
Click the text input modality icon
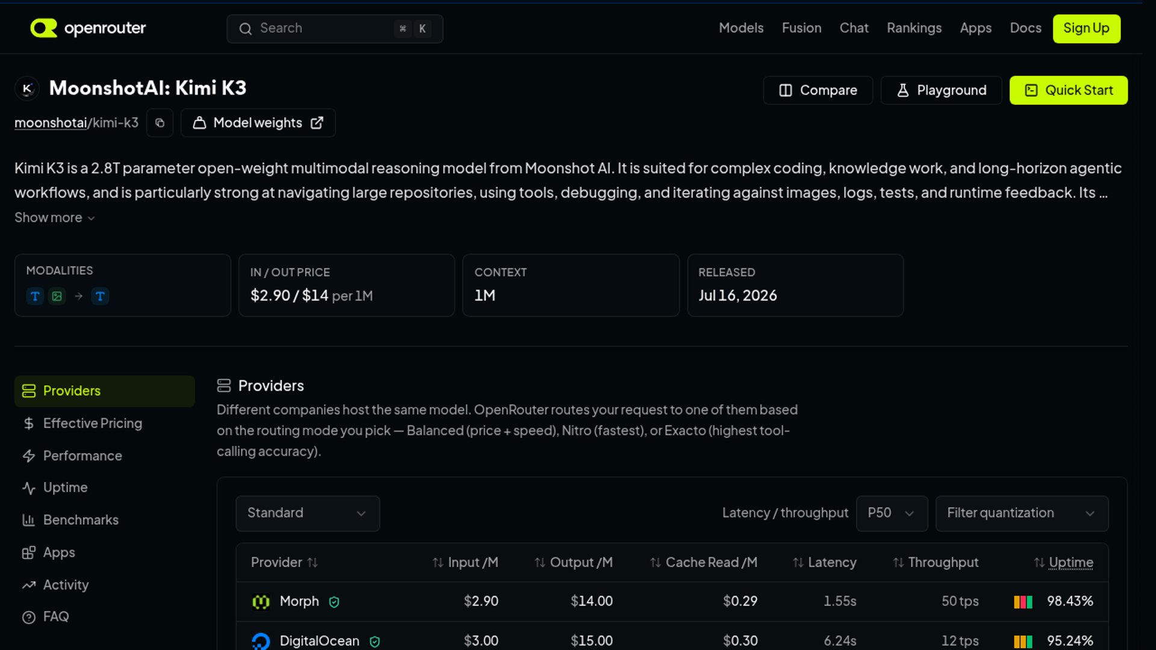click(35, 296)
